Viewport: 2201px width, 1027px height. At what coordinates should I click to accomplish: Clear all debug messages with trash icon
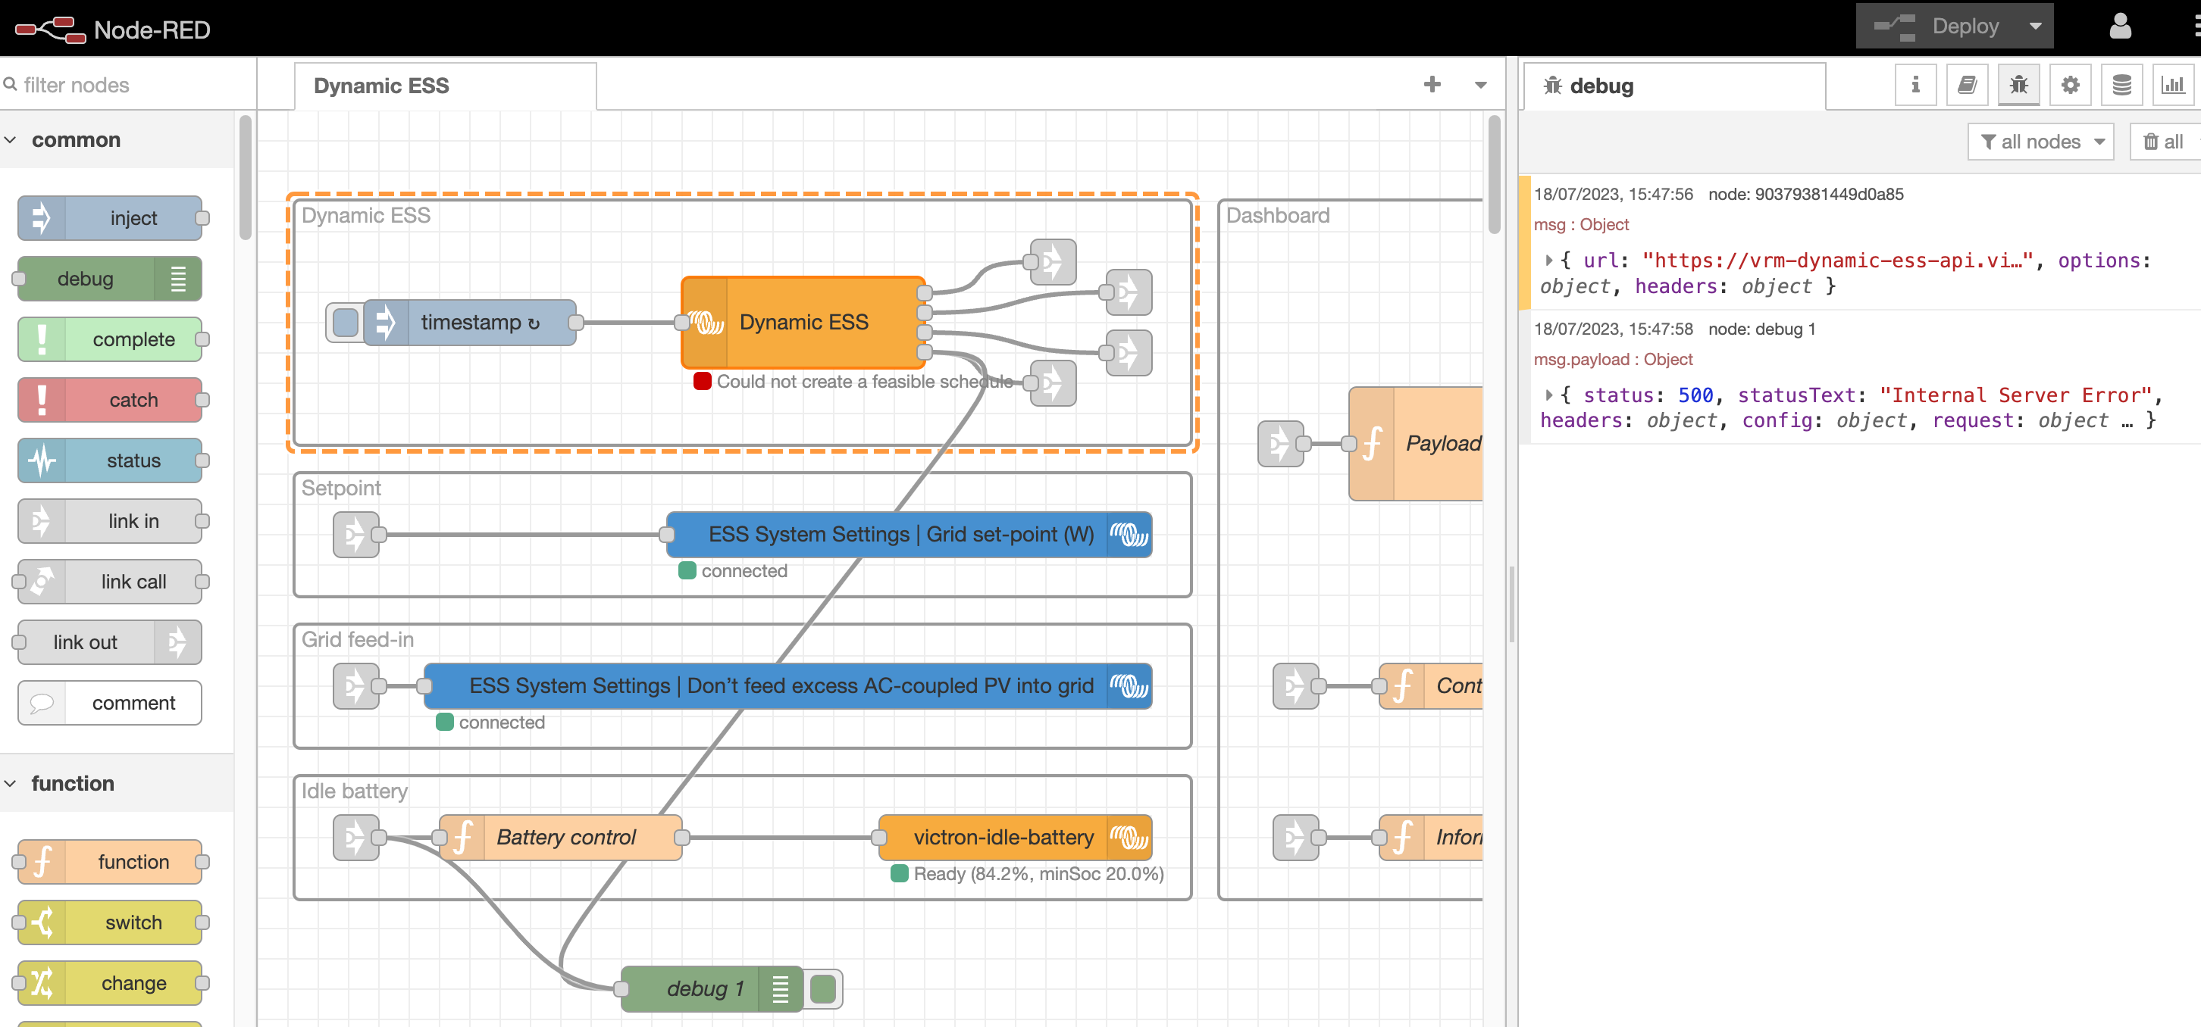pyautogui.click(x=2162, y=141)
